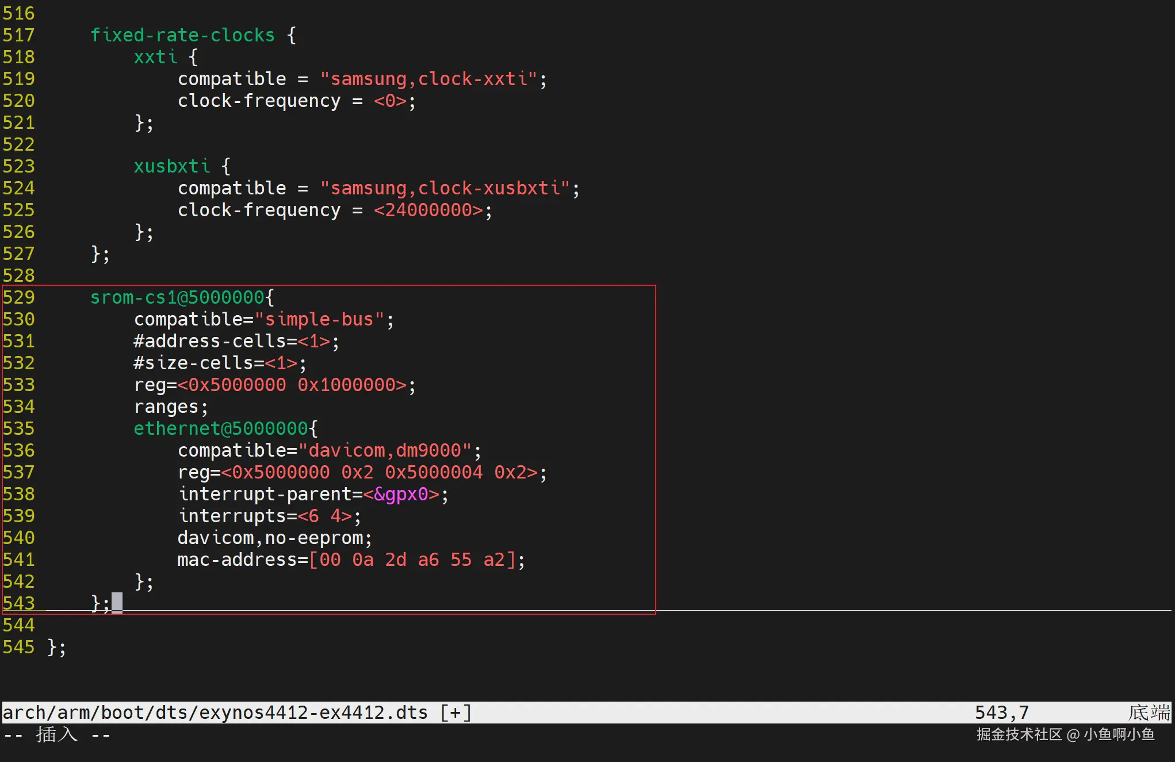Click the srom-cs1@5000000 node name
The height and width of the screenshot is (762, 1175).
tap(177, 297)
